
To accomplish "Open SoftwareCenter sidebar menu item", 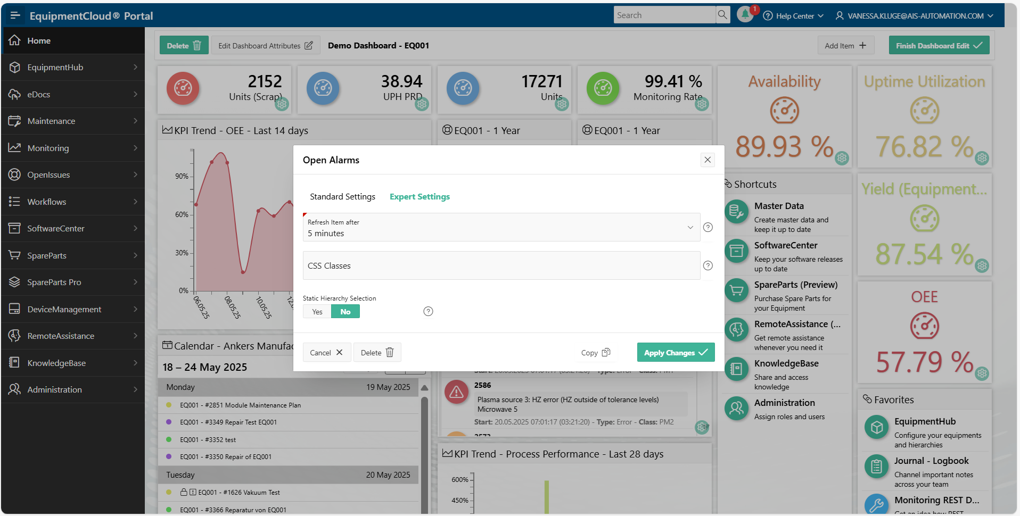I will pyautogui.click(x=73, y=228).
